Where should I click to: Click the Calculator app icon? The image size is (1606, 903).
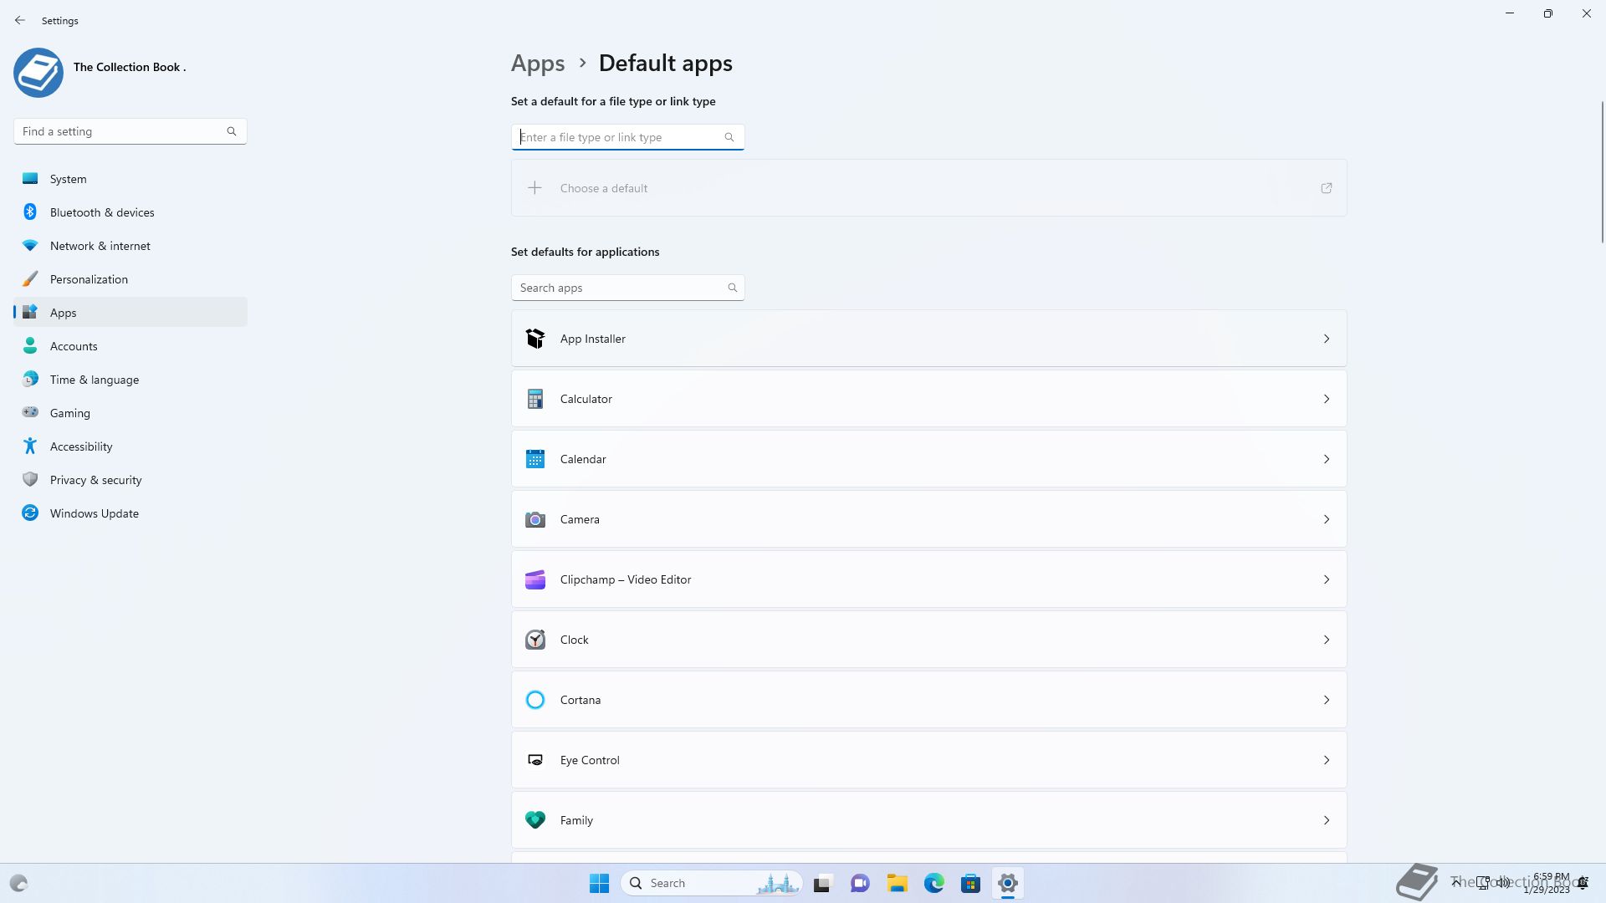535,399
